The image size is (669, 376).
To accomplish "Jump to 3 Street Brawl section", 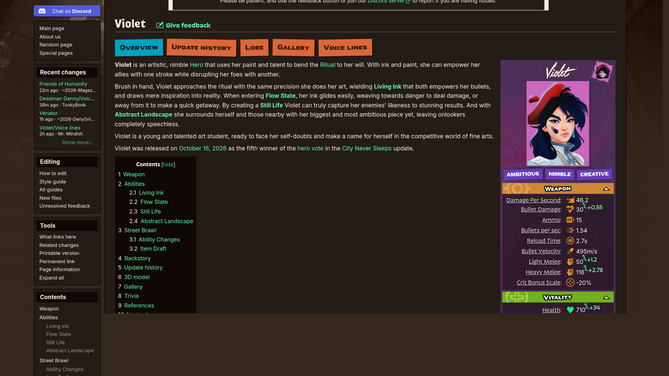I will 140,230.
